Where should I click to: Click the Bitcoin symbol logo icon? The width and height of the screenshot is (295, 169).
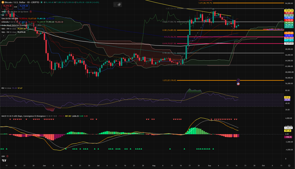3,2
